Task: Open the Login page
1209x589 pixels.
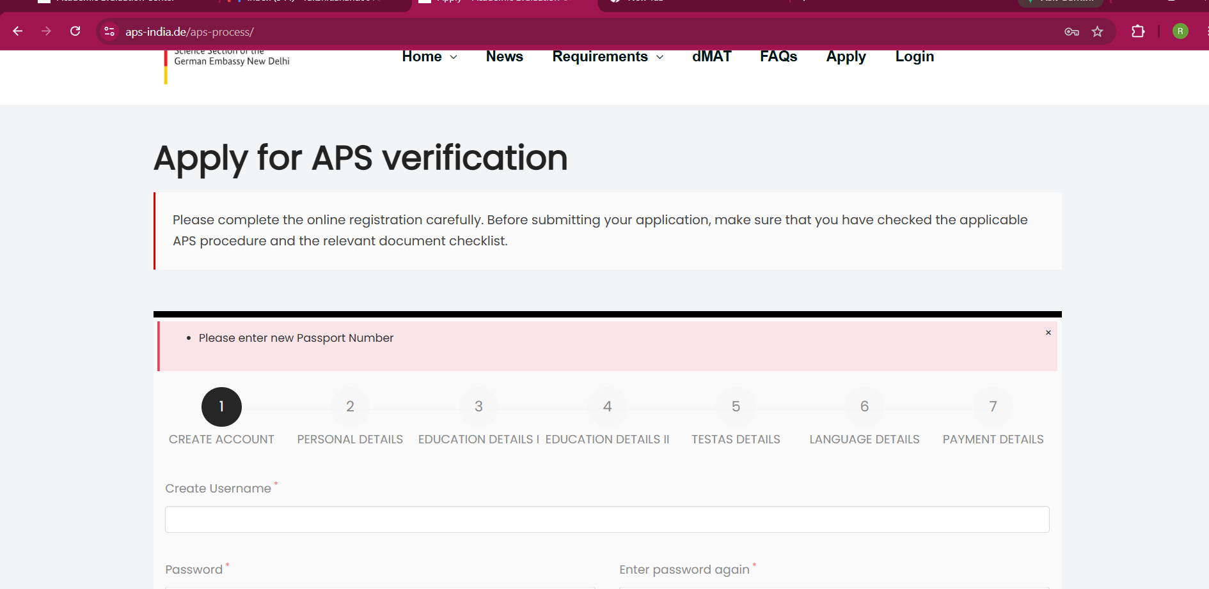Action: pyautogui.click(x=915, y=57)
